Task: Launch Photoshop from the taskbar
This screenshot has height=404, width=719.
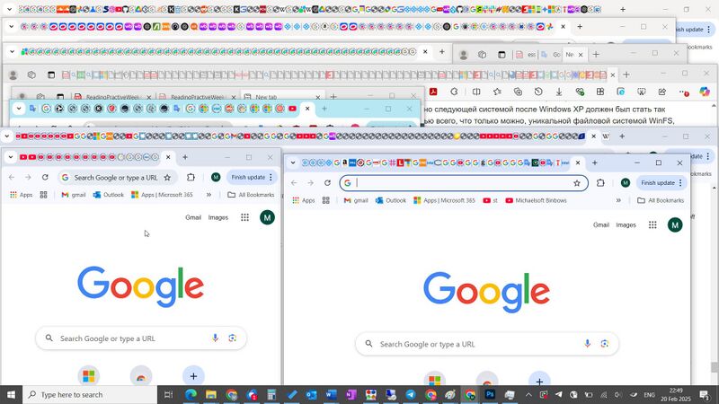Action: [490, 394]
